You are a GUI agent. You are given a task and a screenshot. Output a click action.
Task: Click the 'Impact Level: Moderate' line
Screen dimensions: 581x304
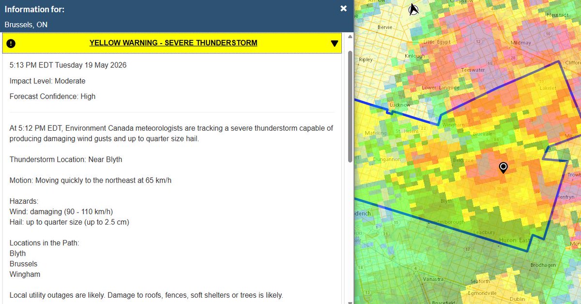pyautogui.click(x=47, y=81)
